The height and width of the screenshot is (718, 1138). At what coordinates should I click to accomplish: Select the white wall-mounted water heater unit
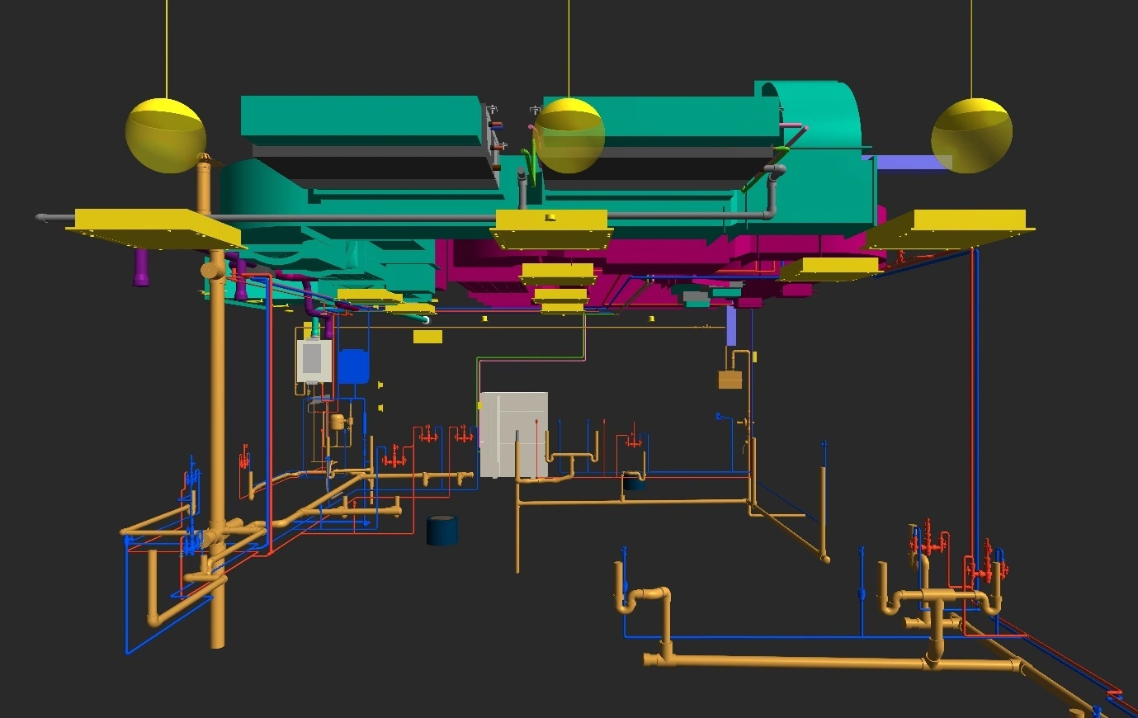pos(314,361)
